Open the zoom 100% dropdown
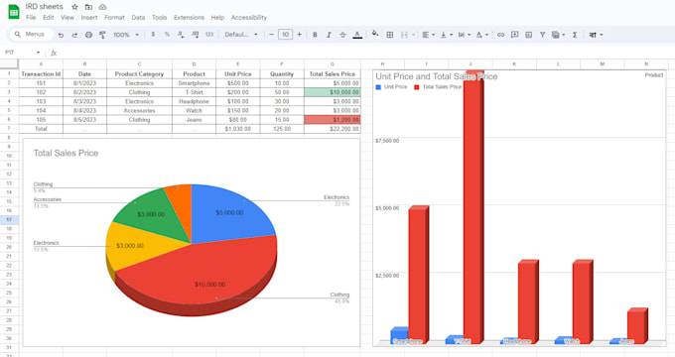Viewport: 675px width, 357px height. [126, 35]
